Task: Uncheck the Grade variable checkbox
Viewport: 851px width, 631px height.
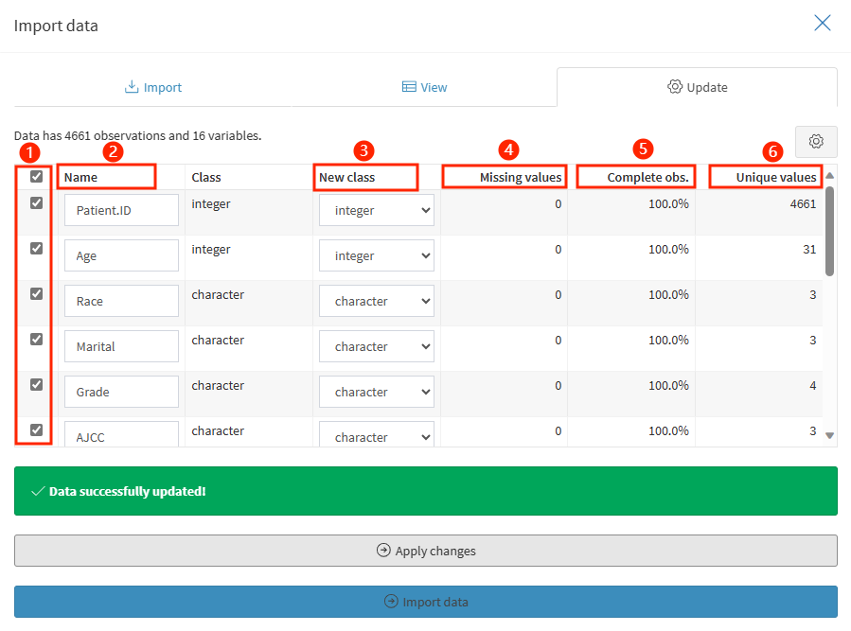Action: [x=37, y=384]
